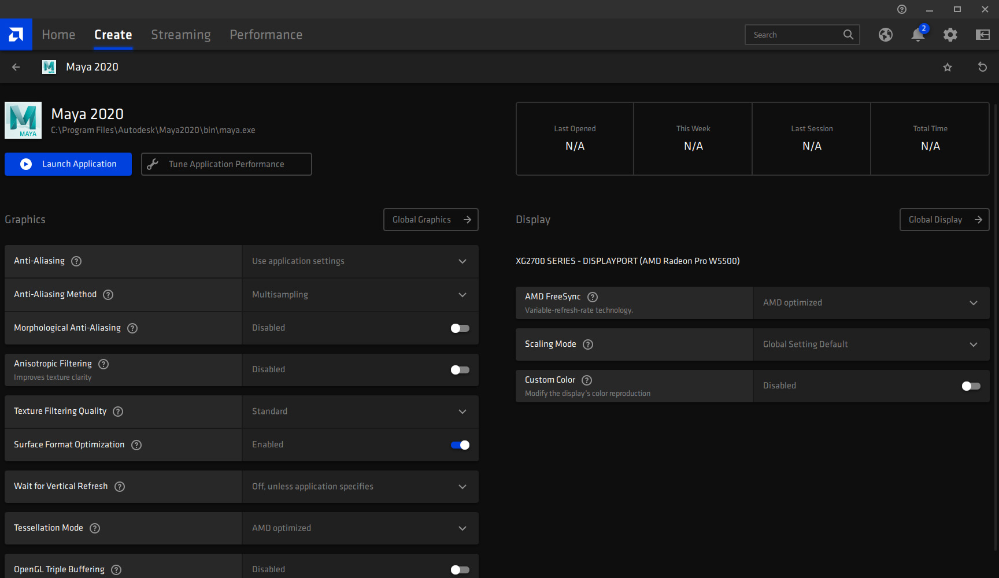Show help for Texture Filtering Quality

pos(118,412)
